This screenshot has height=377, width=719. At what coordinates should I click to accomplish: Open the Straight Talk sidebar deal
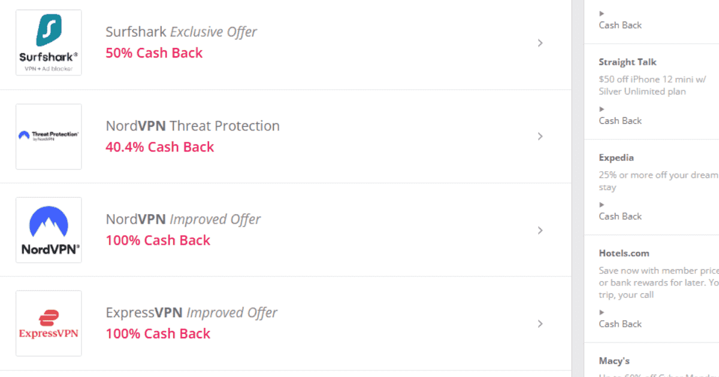click(627, 62)
